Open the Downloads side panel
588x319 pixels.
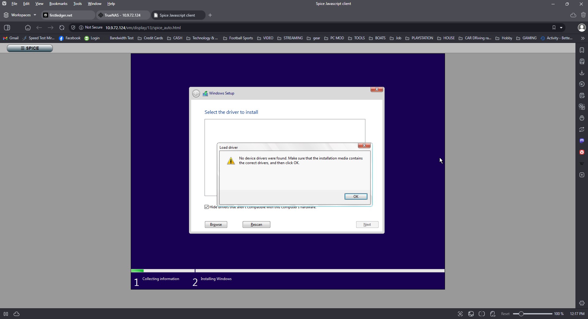pyautogui.click(x=582, y=73)
